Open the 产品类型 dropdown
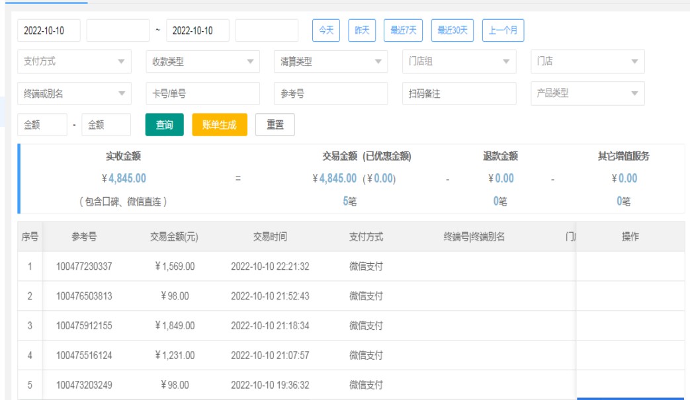690x400 pixels. click(x=587, y=94)
